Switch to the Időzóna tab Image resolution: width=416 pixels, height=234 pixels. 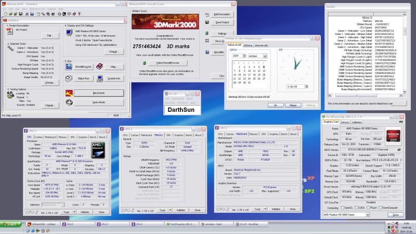(x=248, y=45)
